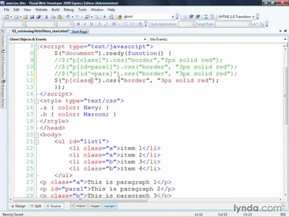Collapse the style block at line 15

coord(37,101)
